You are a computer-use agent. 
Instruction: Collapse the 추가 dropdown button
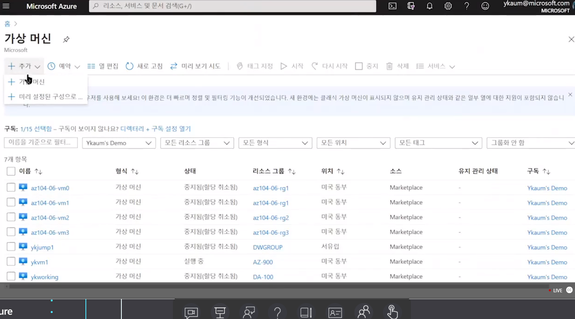point(24,66)
